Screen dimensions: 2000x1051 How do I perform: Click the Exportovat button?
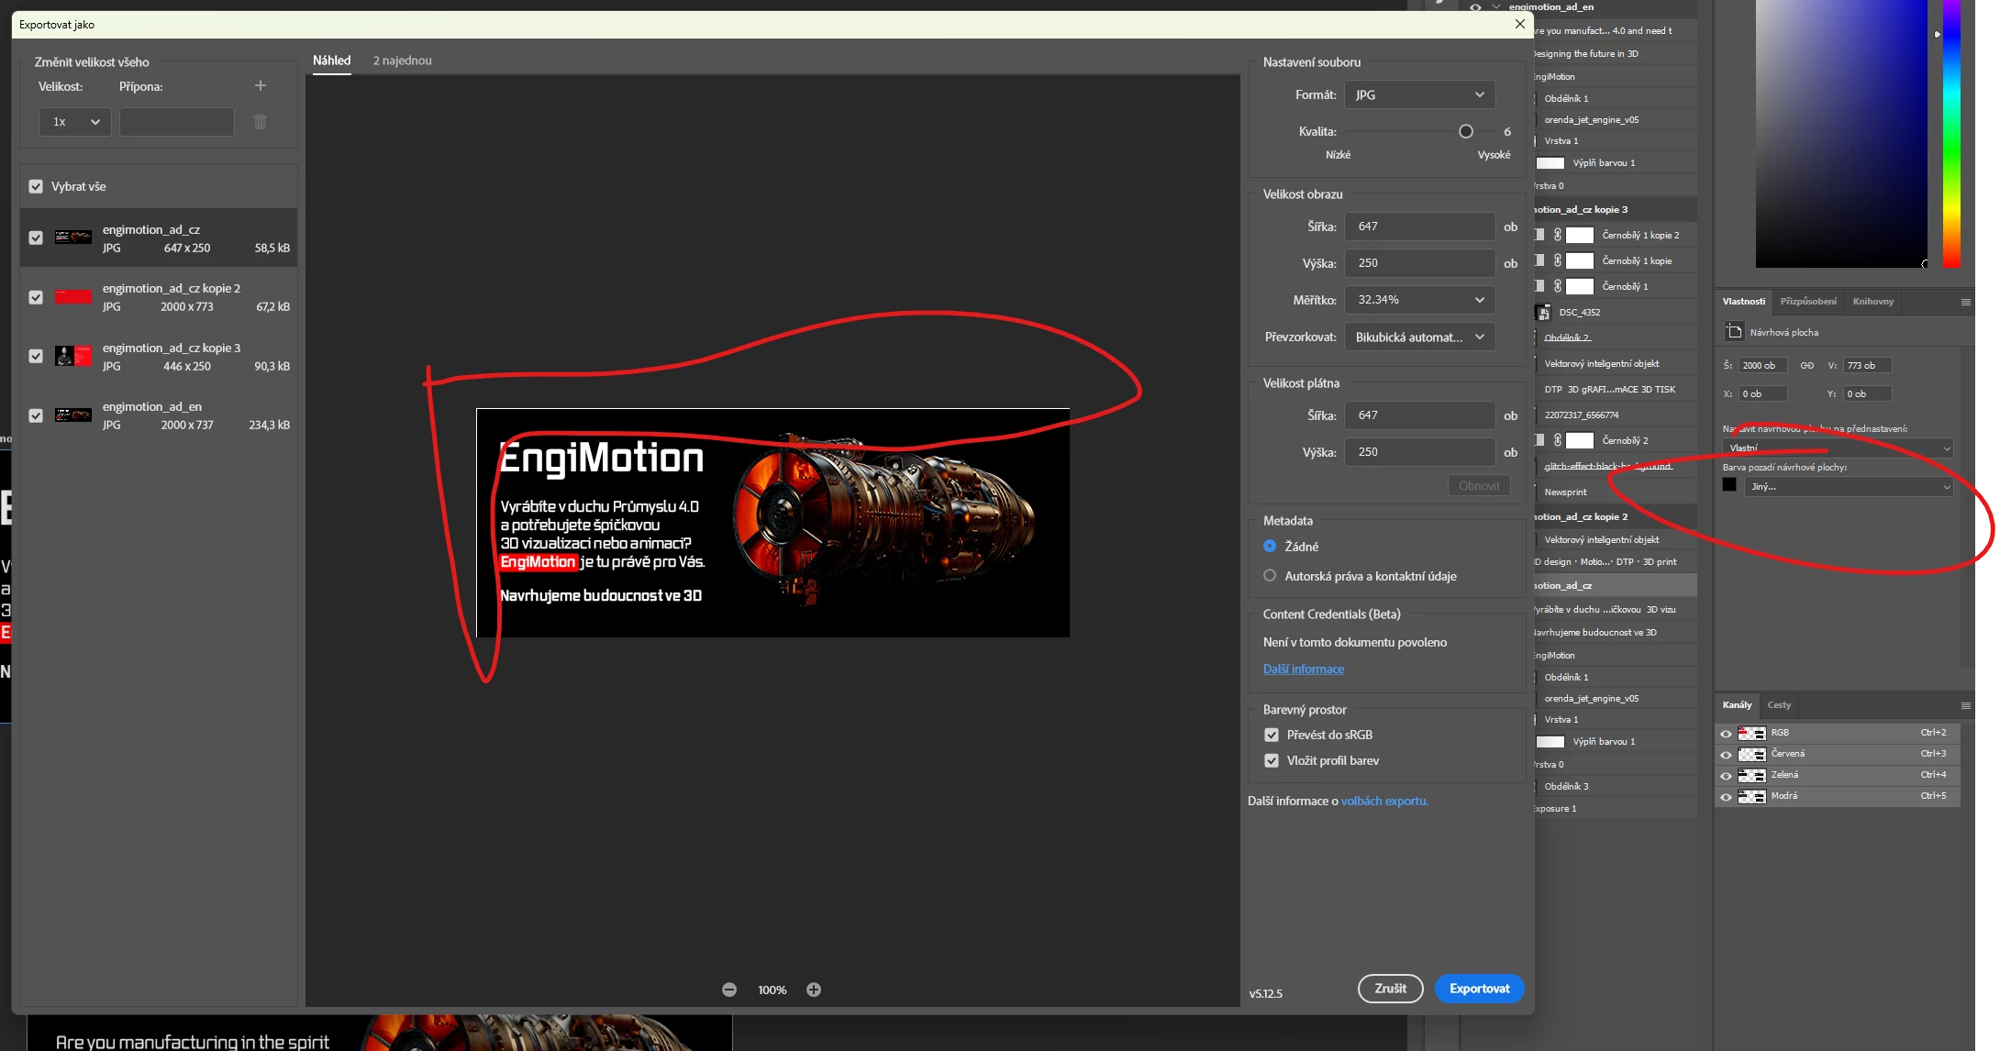1479,989
